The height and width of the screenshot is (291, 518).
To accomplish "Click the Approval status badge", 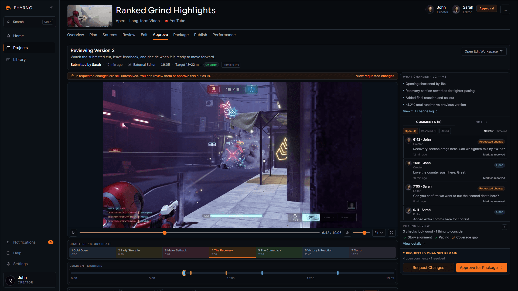I will (487, 8).
